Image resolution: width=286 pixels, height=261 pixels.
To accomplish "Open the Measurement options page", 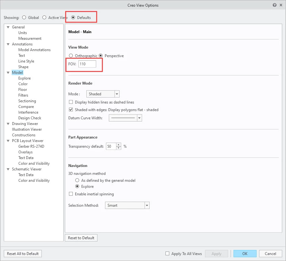I will pos(30,39).
